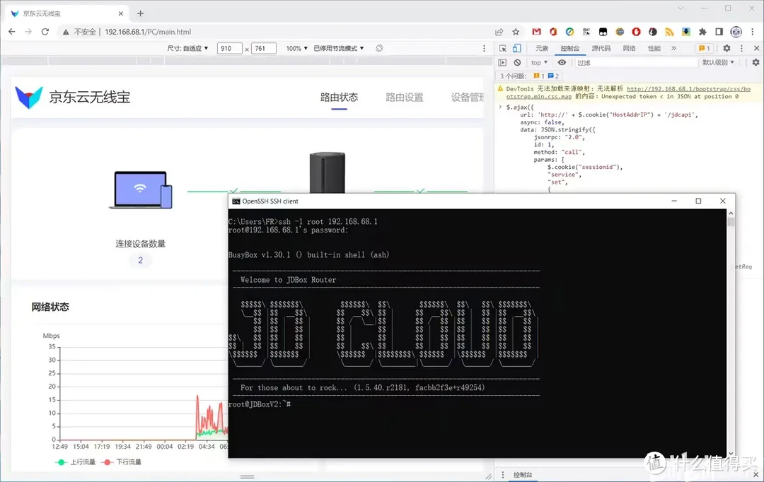Expand the 'top' JavaScript context dropdown

click(539, 63)
